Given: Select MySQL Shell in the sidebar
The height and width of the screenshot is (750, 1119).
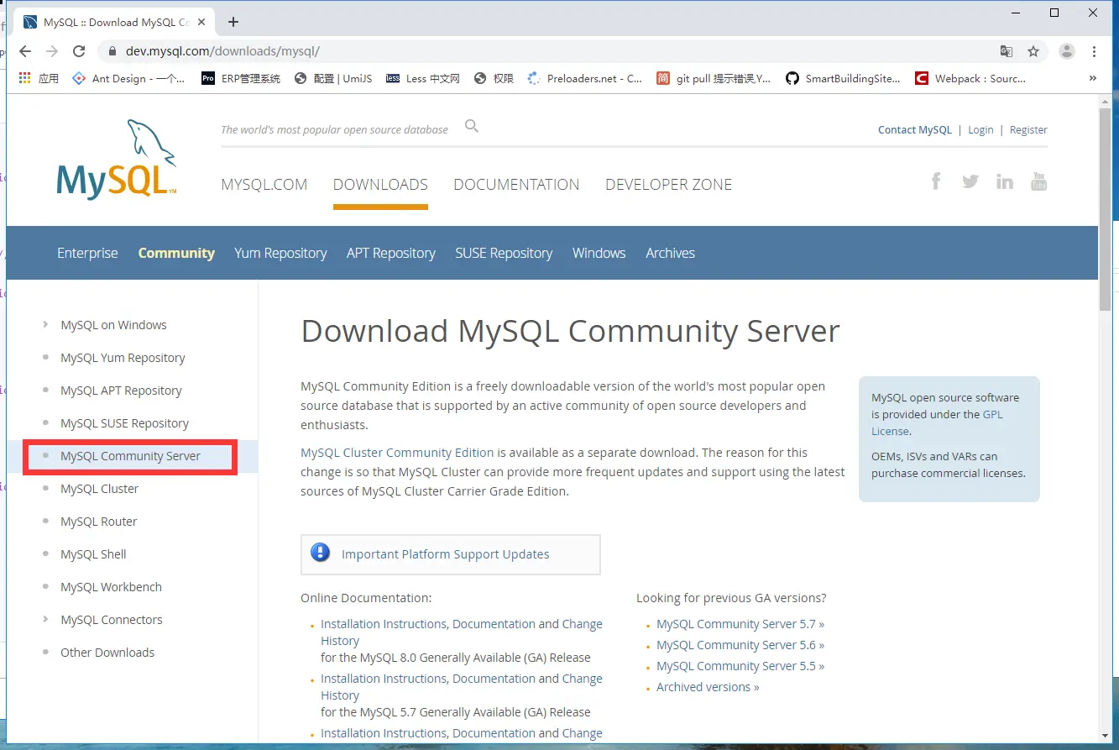Looking at the screenshot, I should coord(93,554).
